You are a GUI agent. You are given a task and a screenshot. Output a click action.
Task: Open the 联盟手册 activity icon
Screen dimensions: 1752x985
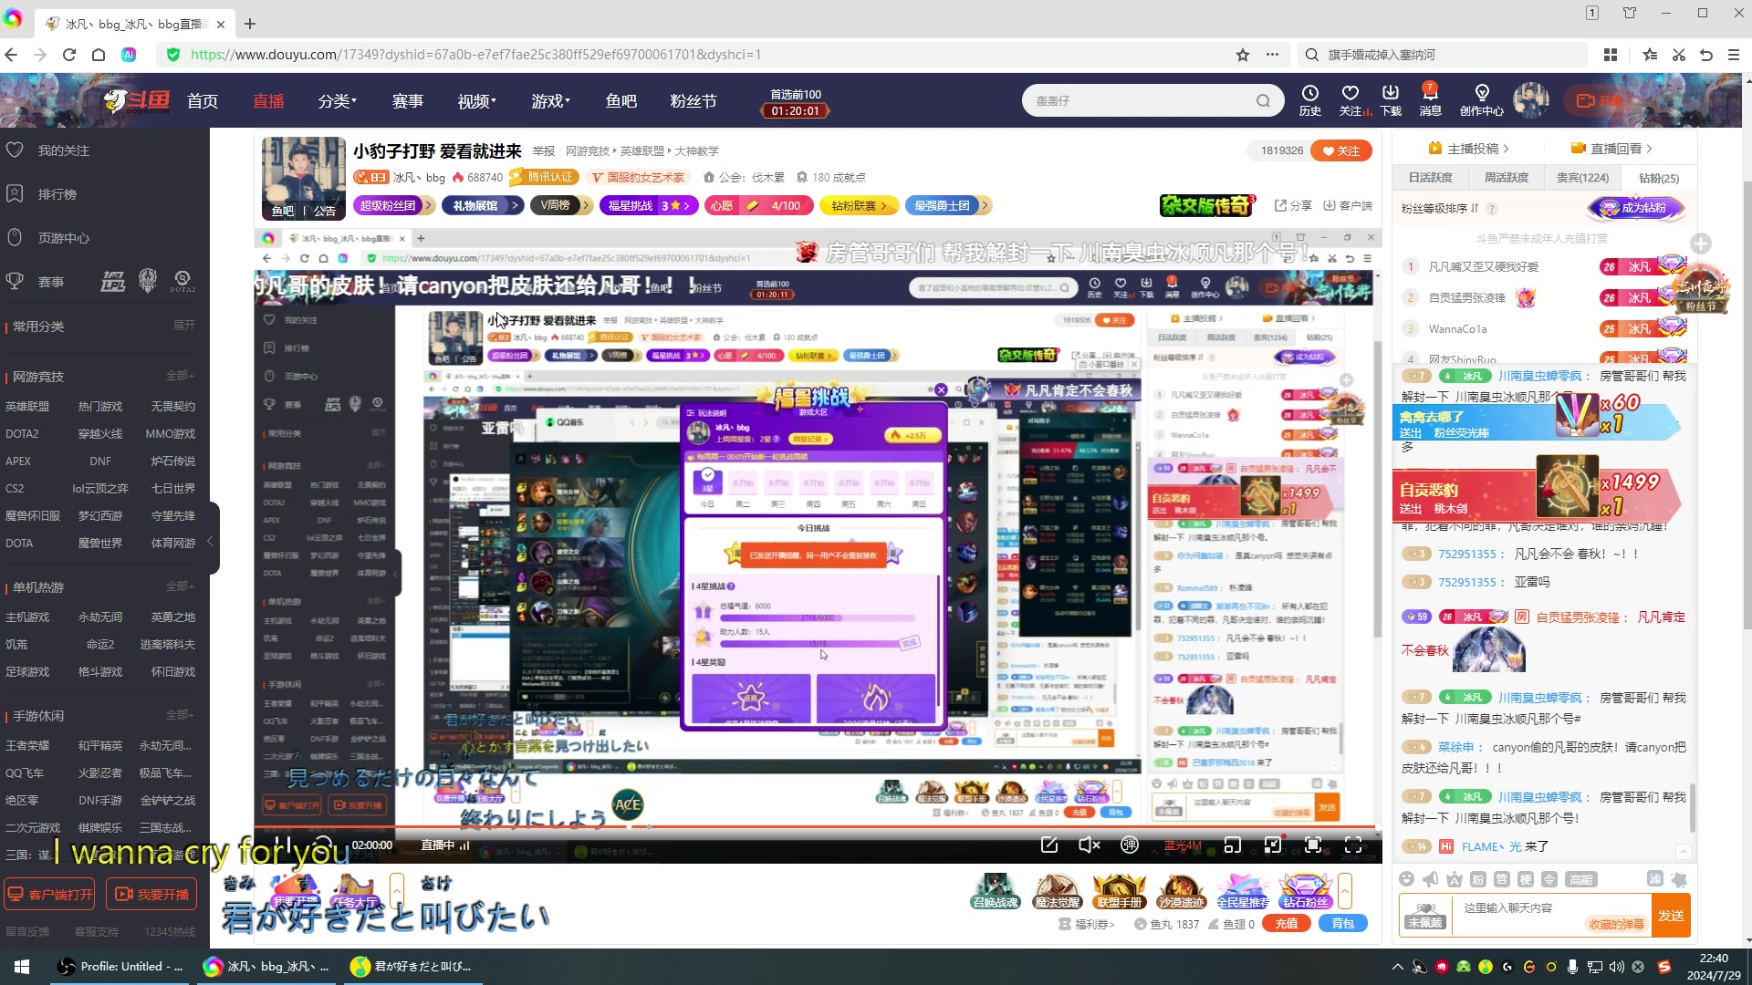click(x=1120, y=891)
